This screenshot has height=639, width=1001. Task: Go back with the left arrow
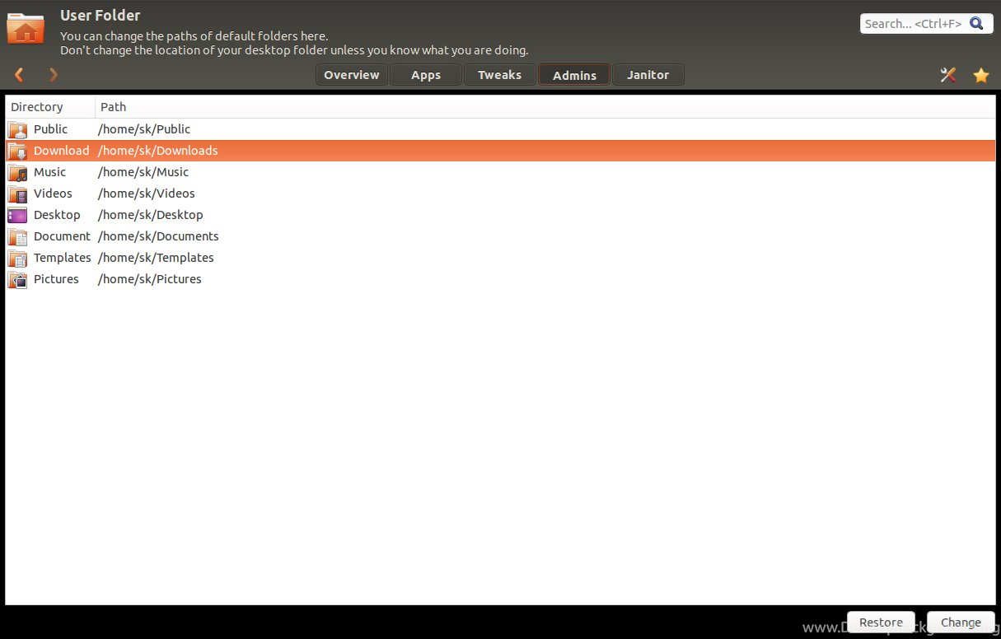pos(20,75)
